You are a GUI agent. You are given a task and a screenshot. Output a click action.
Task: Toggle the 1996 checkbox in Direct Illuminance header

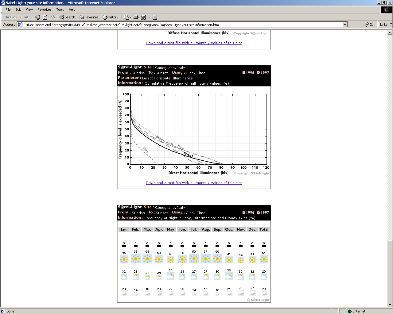(244, 73)
